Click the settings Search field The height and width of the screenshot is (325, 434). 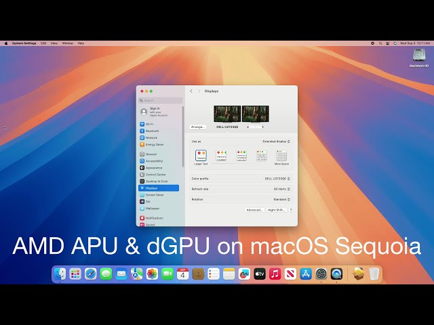click(x=161, y=100)
